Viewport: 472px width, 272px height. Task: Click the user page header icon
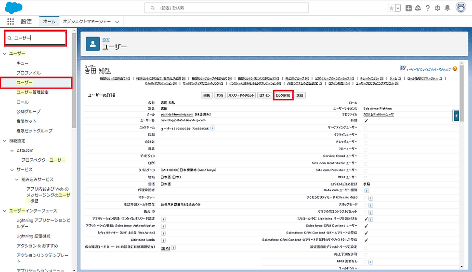(92, 44)
